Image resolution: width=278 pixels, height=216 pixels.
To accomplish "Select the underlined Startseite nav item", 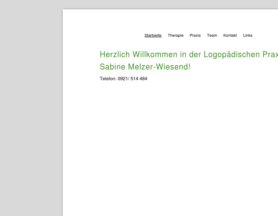I will pos(153,35).
